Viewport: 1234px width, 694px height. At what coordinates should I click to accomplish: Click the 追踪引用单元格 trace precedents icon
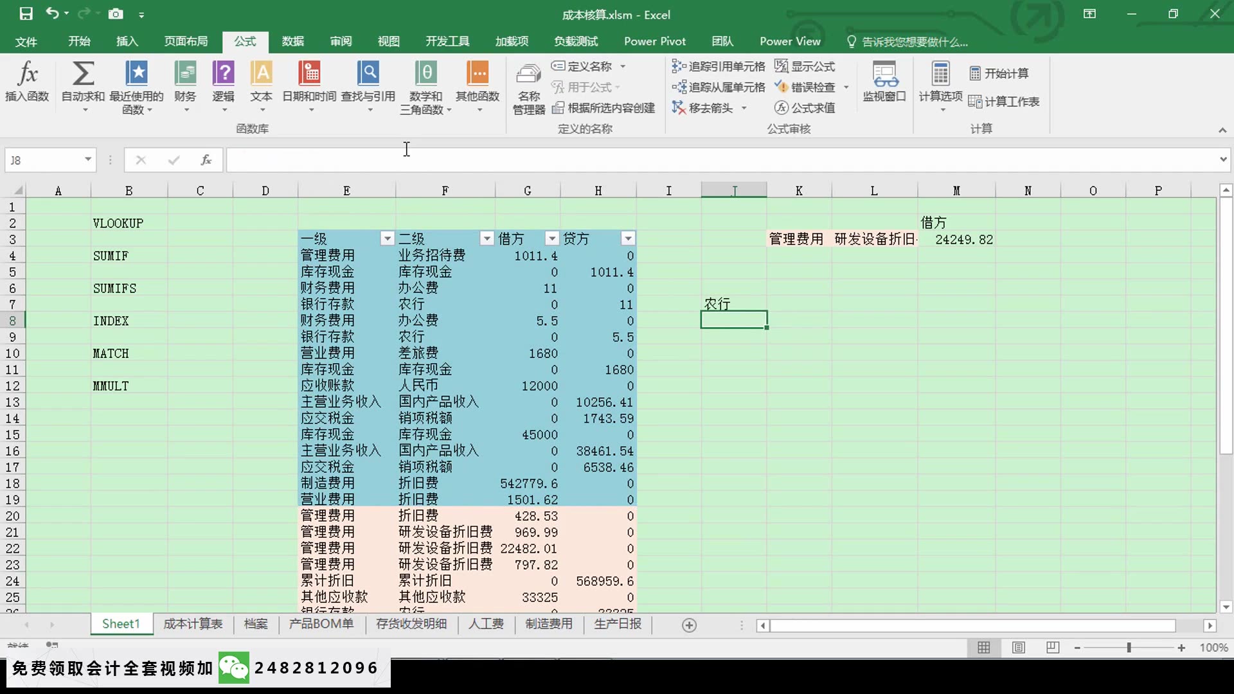[x=718, y=66]
